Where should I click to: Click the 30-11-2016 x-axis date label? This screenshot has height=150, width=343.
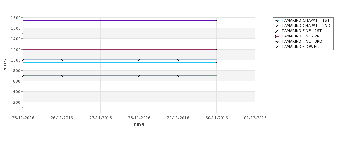pos(216,118)
